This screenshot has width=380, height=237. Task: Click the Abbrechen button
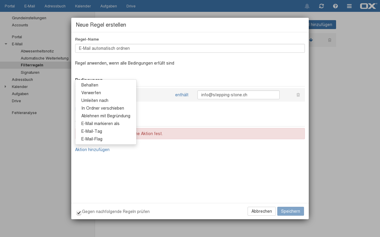(x=262, y=211)
